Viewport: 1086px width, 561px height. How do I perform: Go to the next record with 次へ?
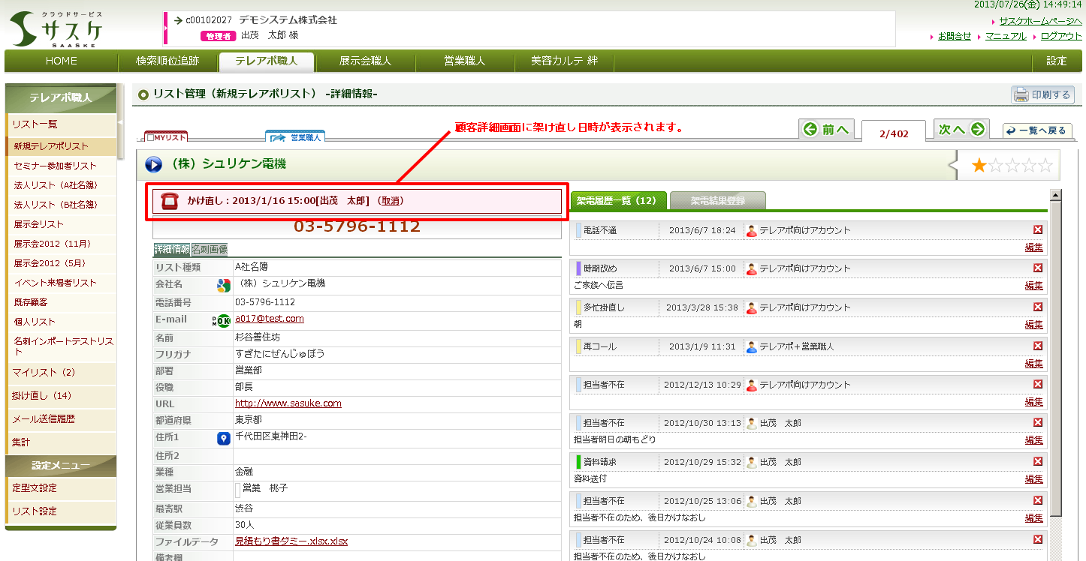[x=961, y=130]
